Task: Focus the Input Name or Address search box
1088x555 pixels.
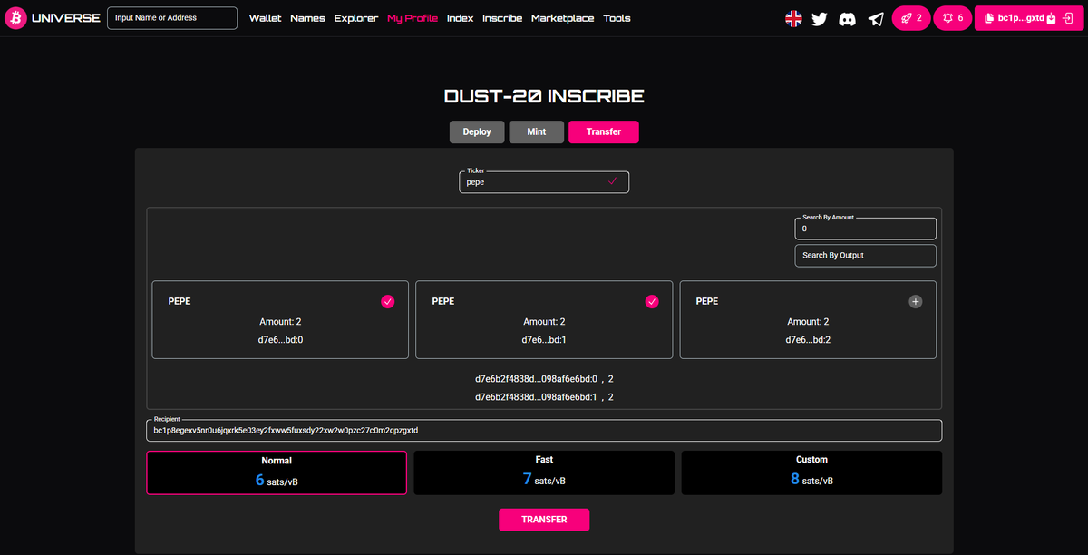Action: point(172,18)
